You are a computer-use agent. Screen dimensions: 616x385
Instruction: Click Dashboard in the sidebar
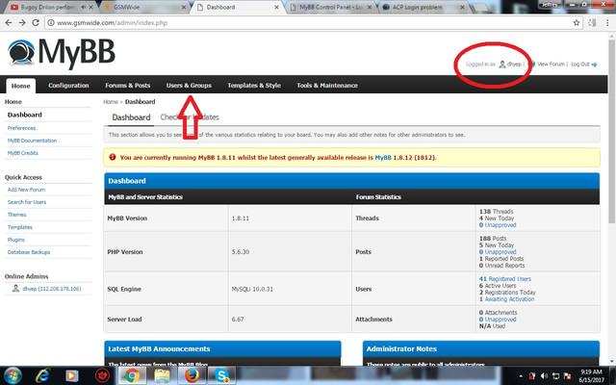25,115
